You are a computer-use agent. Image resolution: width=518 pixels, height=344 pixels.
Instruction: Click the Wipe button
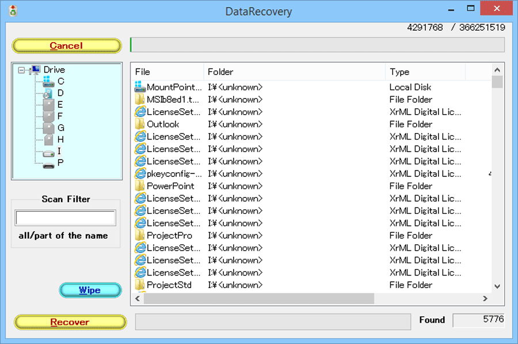click(x=90, y=290)
